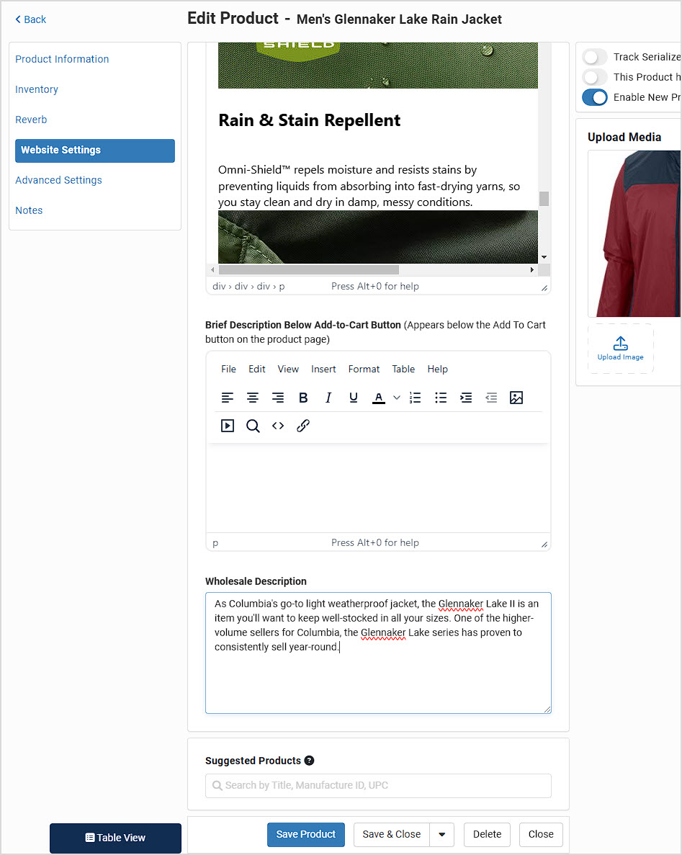Screen dimensions: 682x855
Task: Insert an image into the editor
Action: click(516, 398)
